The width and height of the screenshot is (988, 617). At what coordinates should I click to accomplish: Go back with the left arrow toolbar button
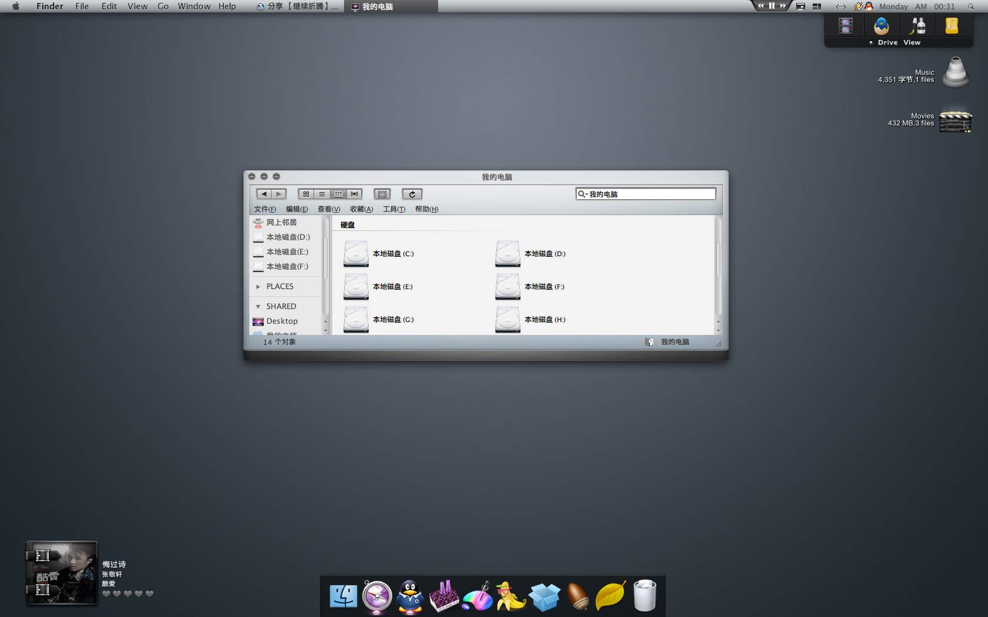point(264,194)
